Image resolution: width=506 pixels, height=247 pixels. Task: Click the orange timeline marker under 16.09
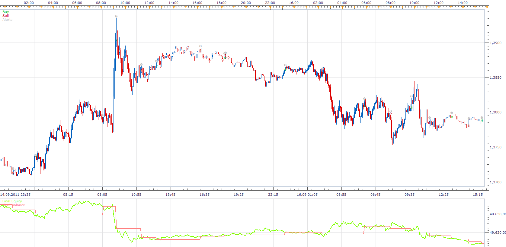point(294,8)
